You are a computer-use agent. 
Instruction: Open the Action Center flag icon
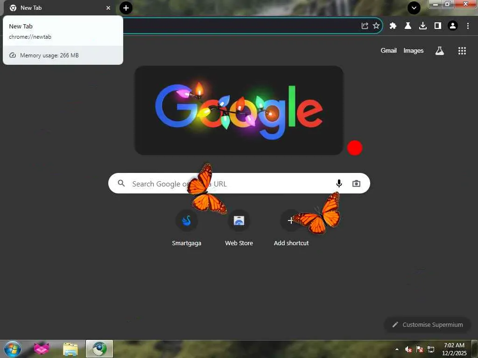click(x=420, y=350)
